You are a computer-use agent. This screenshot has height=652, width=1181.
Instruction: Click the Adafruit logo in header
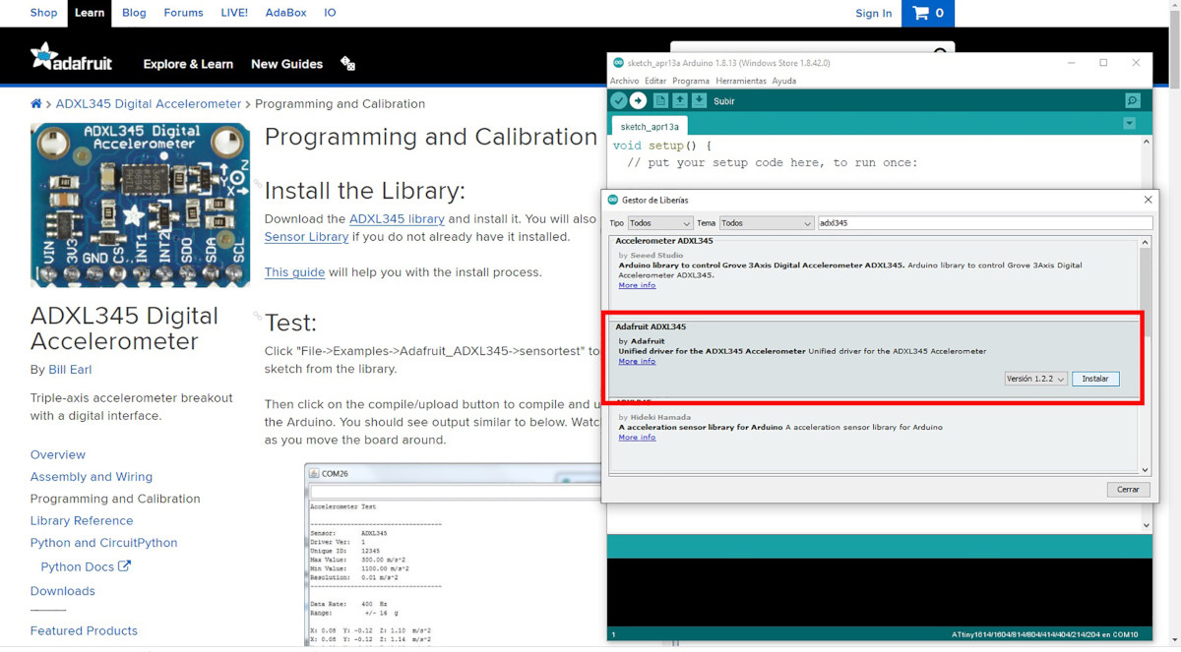tap(71, 59)
